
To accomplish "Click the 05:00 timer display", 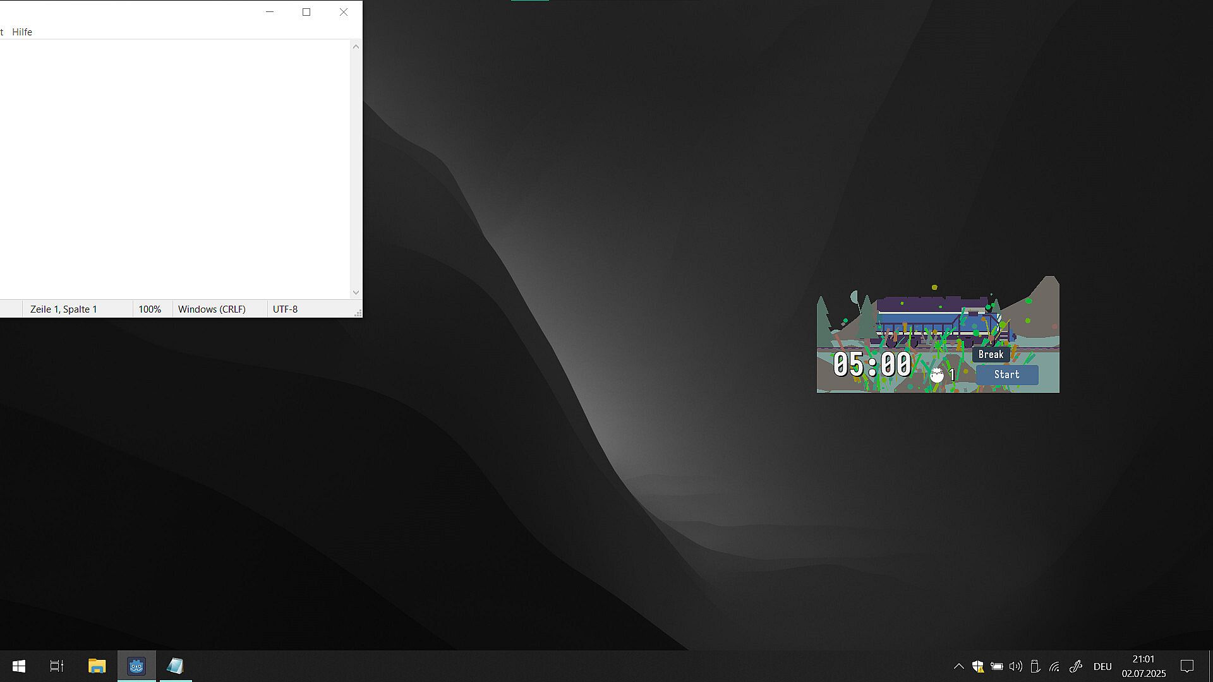I will pyautogui.click(x=872, y=364).
